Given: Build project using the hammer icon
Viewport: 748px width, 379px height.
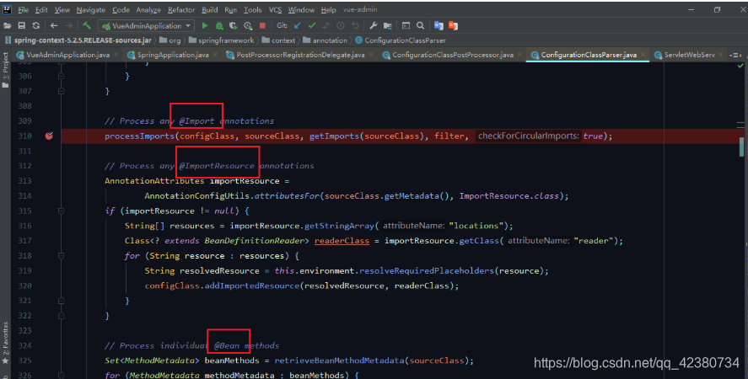Looking at the screenshot, I should coord(87,26).
